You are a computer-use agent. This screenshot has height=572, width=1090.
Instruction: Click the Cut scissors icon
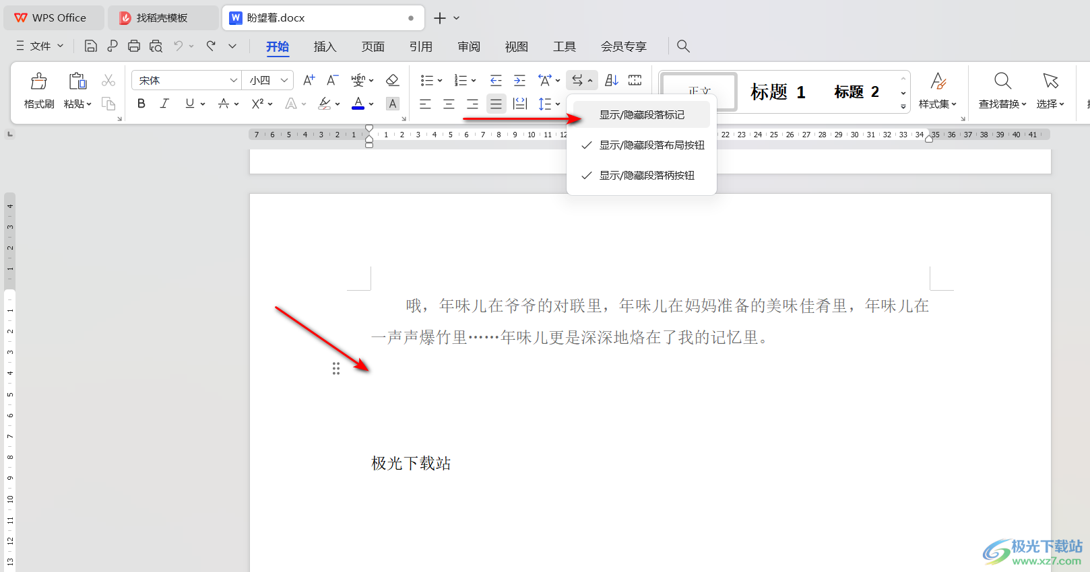pos(108,80)
